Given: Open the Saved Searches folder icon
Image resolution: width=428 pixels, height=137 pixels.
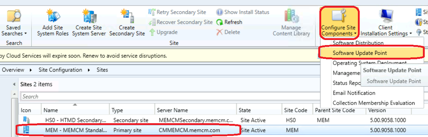Looking at the screenshot, I should [x=13, y=16].
